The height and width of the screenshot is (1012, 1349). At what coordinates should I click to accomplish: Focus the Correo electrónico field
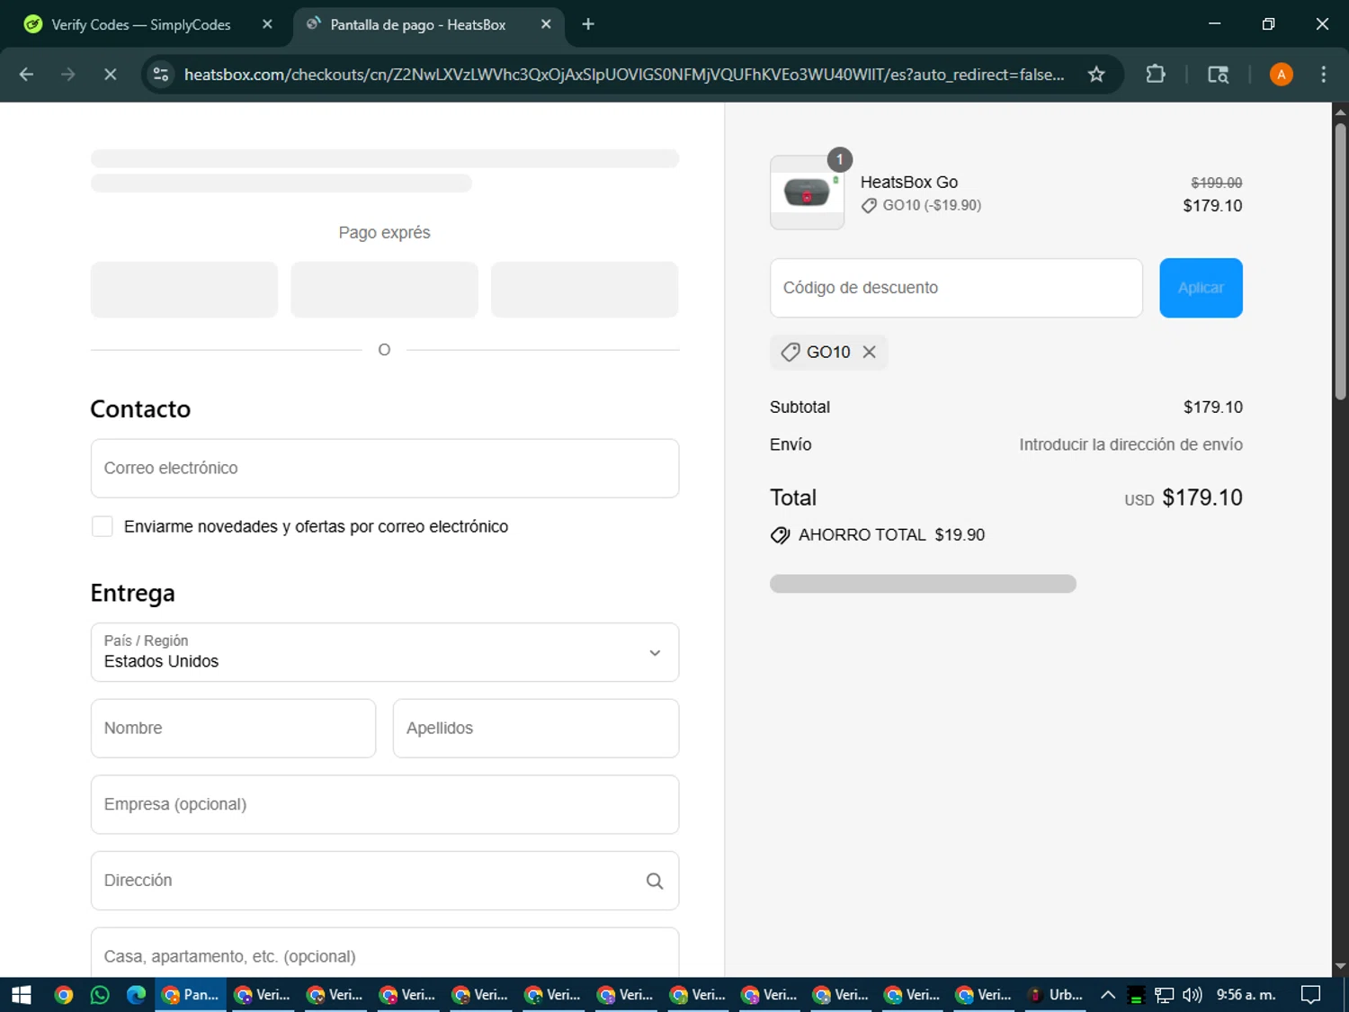coord(385,469)
